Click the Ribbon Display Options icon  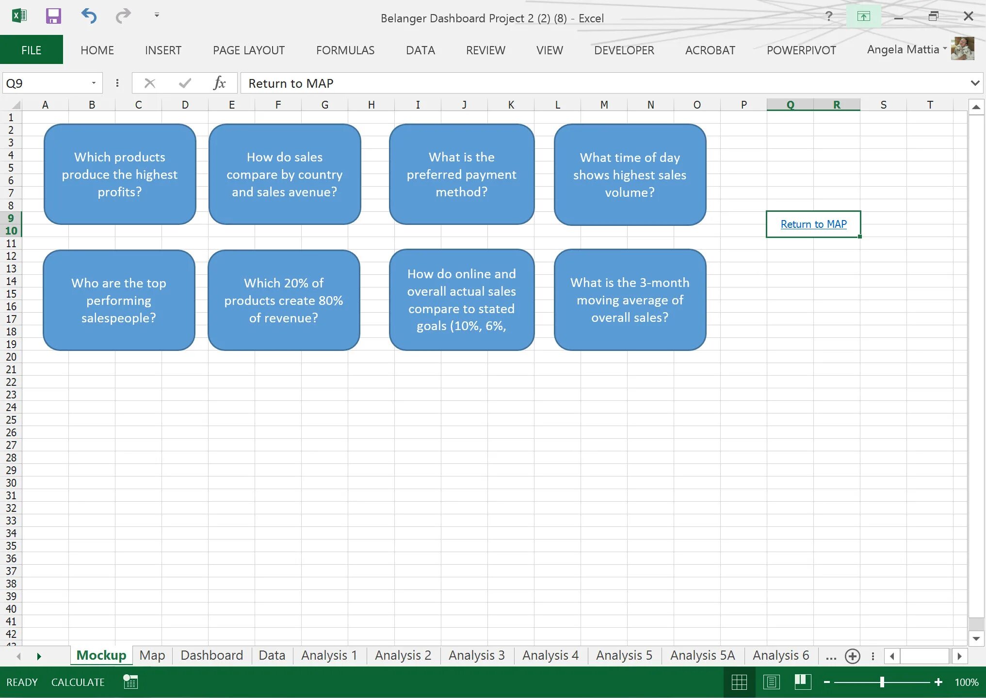click(863, 16)
